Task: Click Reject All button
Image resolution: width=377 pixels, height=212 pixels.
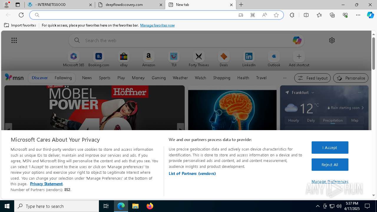Action: coord(330,165)
